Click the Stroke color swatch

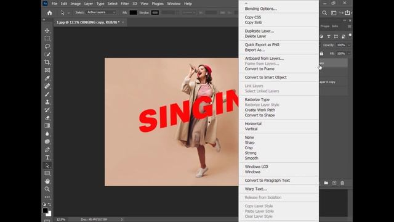(x=155, y=12)
